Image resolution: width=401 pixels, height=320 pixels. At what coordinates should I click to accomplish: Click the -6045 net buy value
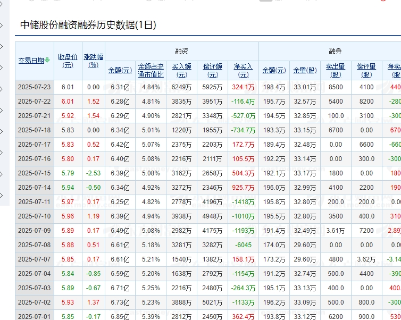pyautogui.click(x=243, y=245)
